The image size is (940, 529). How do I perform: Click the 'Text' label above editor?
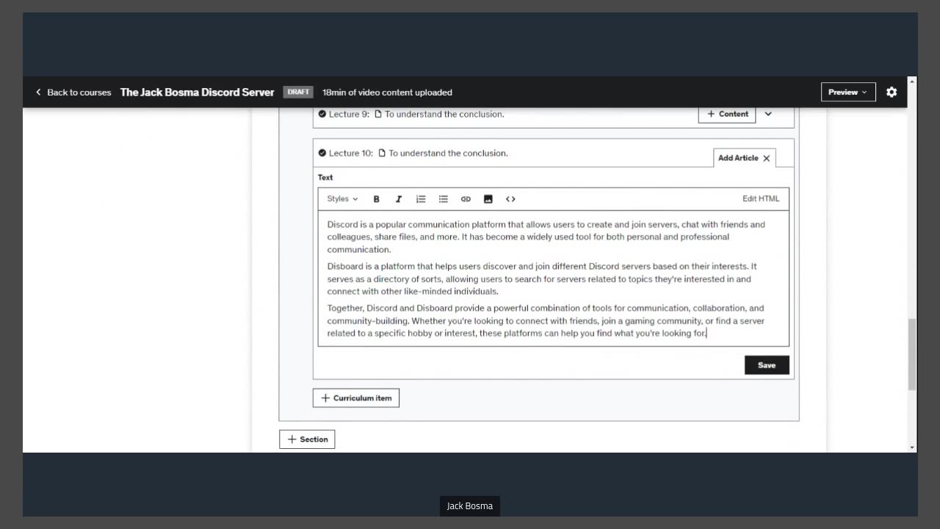[325, 177]
